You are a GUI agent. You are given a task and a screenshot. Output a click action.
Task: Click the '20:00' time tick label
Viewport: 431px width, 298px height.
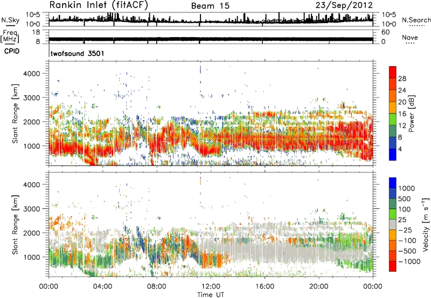tap(318, 287)
